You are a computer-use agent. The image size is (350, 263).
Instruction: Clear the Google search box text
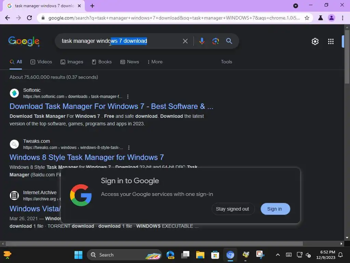tap(185, 41)
